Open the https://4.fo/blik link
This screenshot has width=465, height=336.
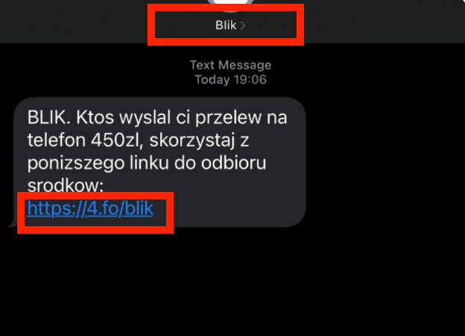(90, 208)
